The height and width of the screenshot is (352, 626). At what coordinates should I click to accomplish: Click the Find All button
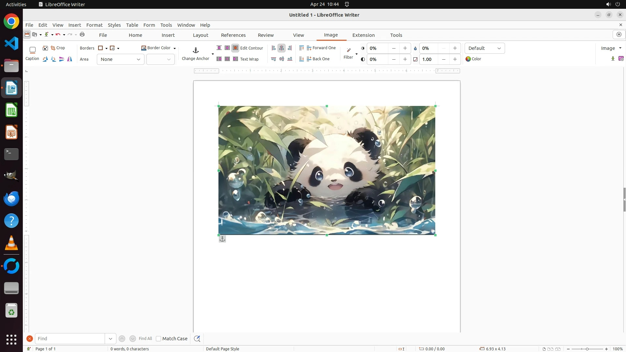[x=145, y=339]
